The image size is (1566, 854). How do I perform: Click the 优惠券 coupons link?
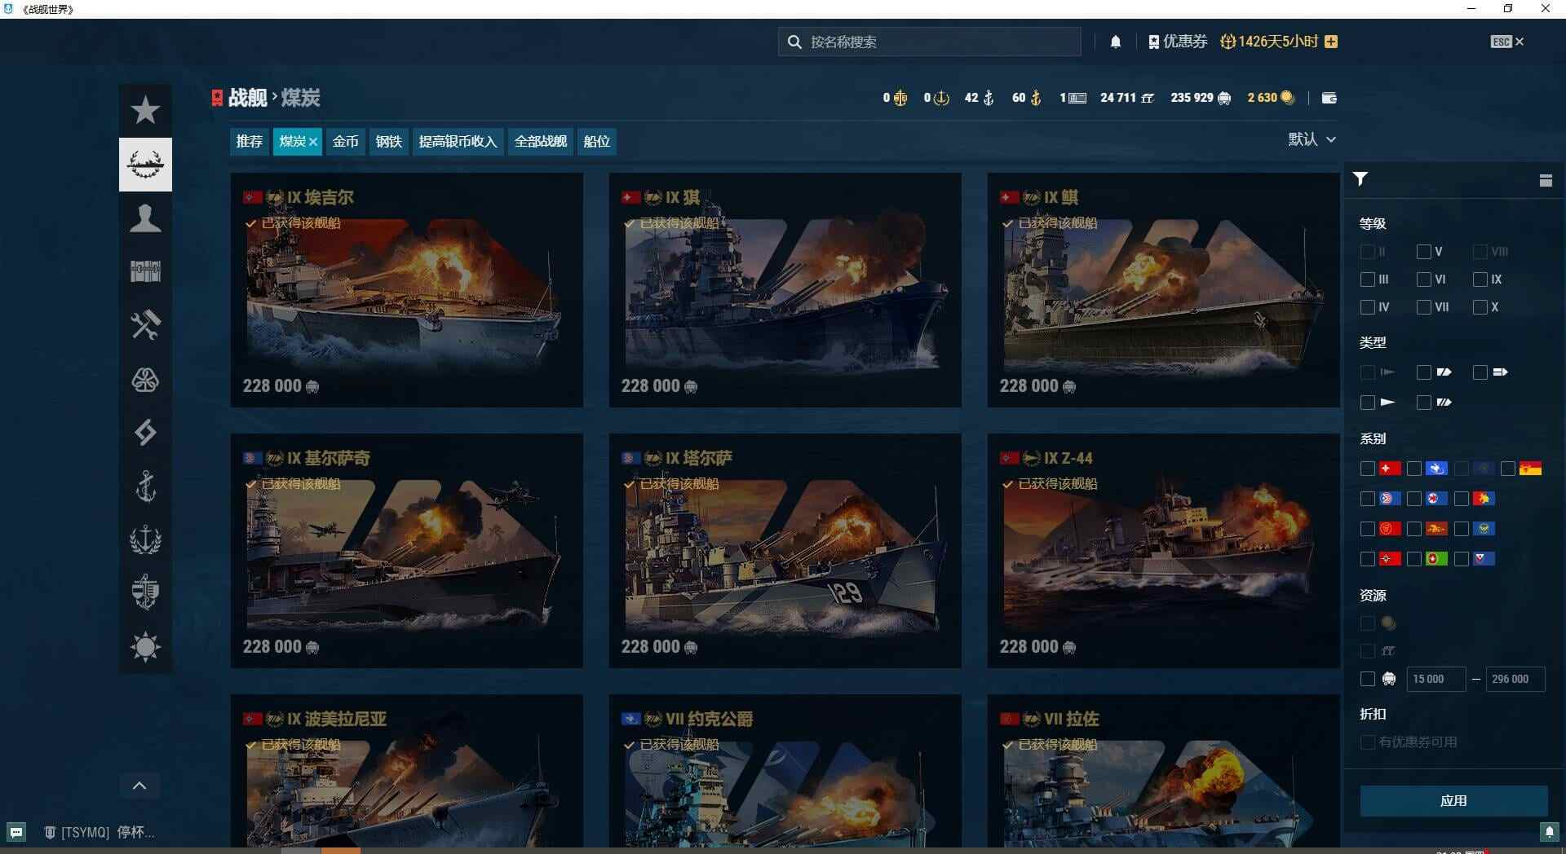(1178, 41)
